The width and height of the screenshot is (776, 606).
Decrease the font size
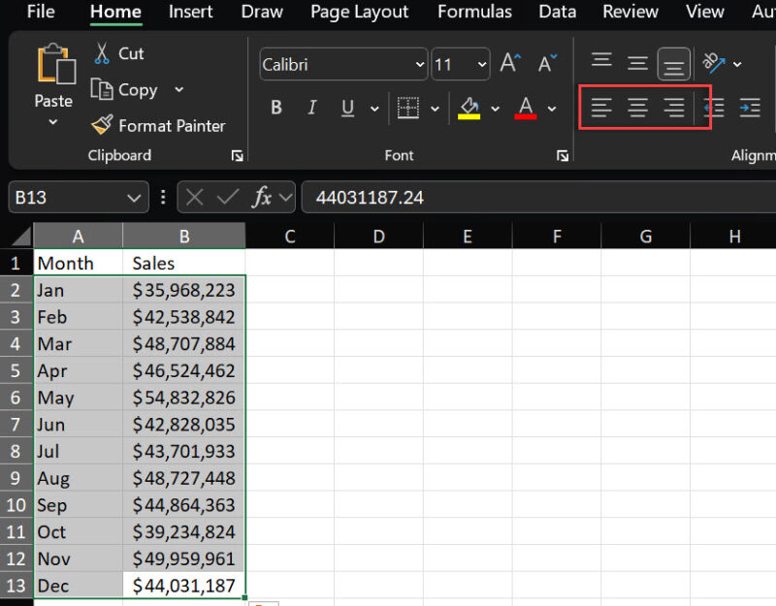tap(547, 62)
